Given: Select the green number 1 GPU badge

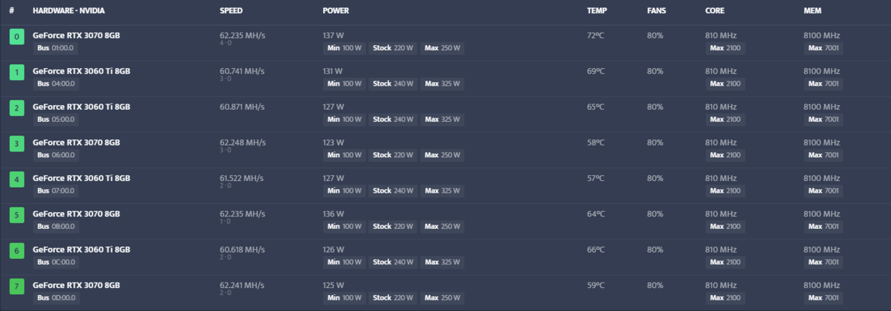Looking at the screenshot, I should click(x=17, y=72).
